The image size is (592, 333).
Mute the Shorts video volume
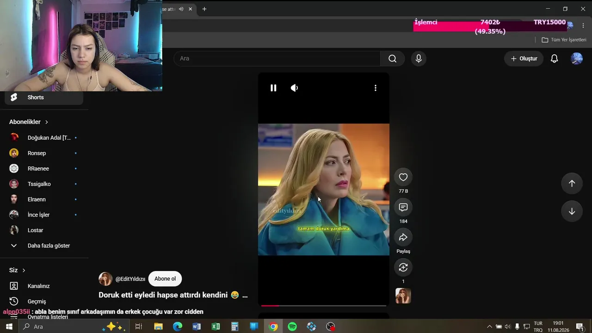click(x=294, y=88)
